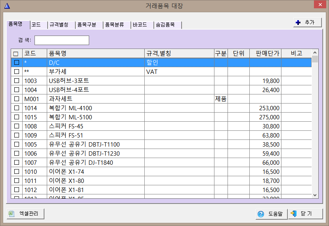Select the 바코드 tab

tap(142, 25)
